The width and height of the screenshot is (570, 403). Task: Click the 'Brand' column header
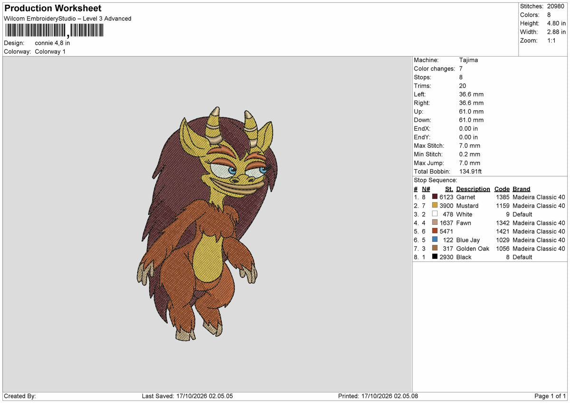click(x=522, y=189)
